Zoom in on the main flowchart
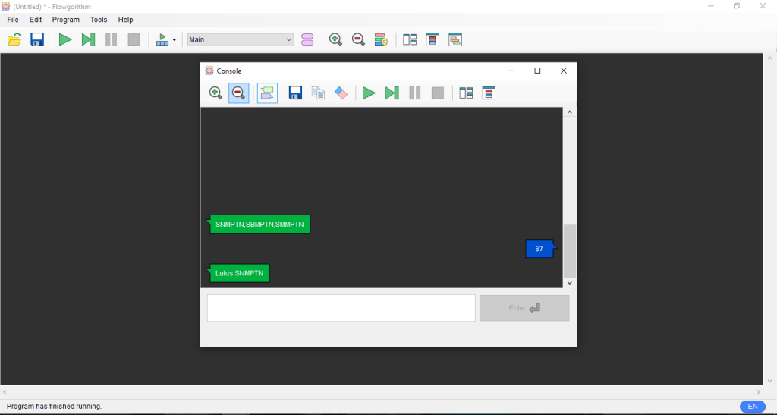777x415 pixels. click(335, 39)
